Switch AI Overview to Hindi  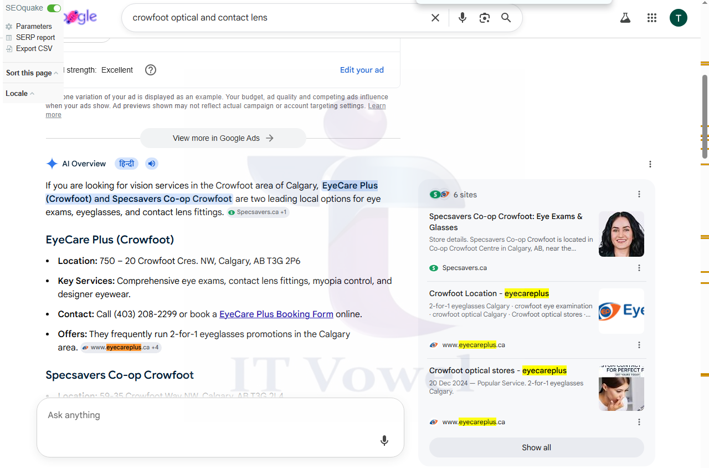click(x=127, y=164)
